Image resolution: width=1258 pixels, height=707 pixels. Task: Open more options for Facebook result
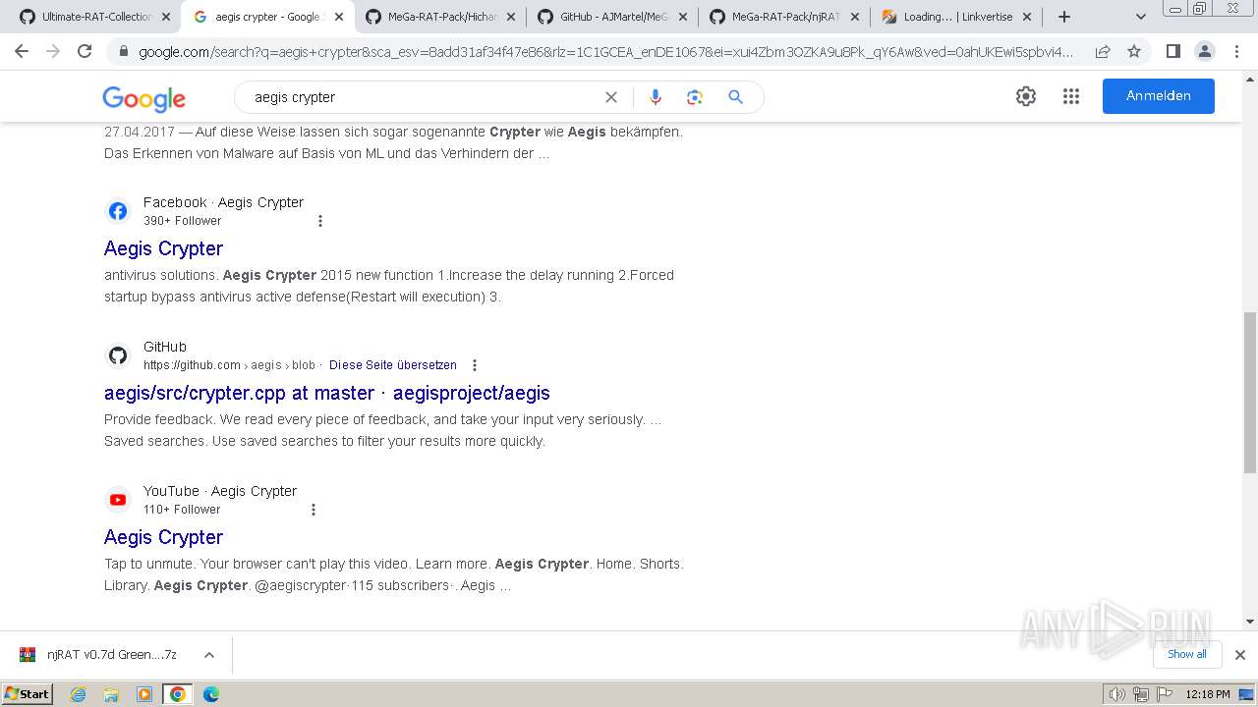pyautogui.click(x=320, y=221)
